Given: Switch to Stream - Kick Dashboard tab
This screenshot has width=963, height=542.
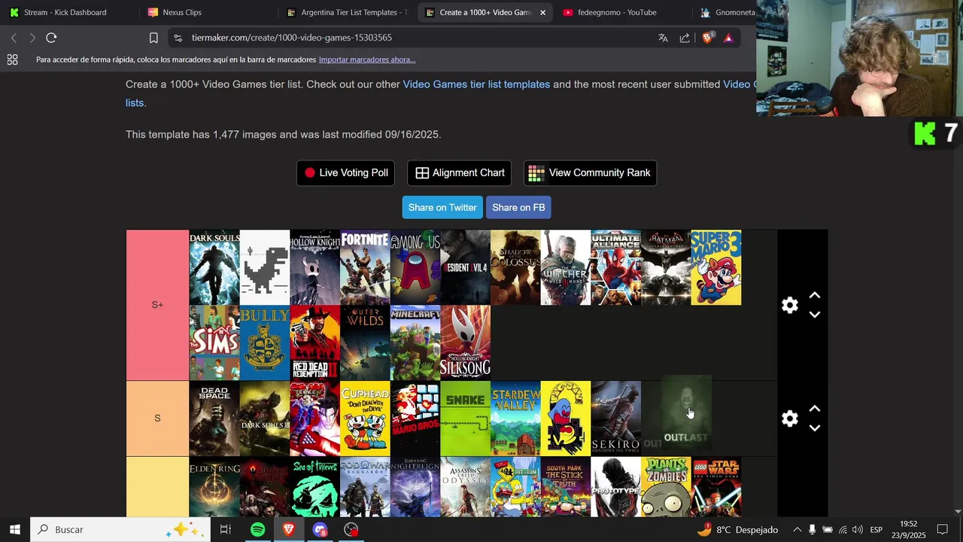Looking at the screenshot, I should [65, 12].
